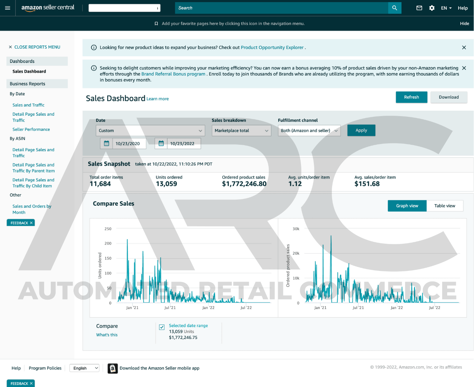The image size is (474, 387).
Task: Click the info icon in Brand Referral banner
Action: (x=94, y=68)
